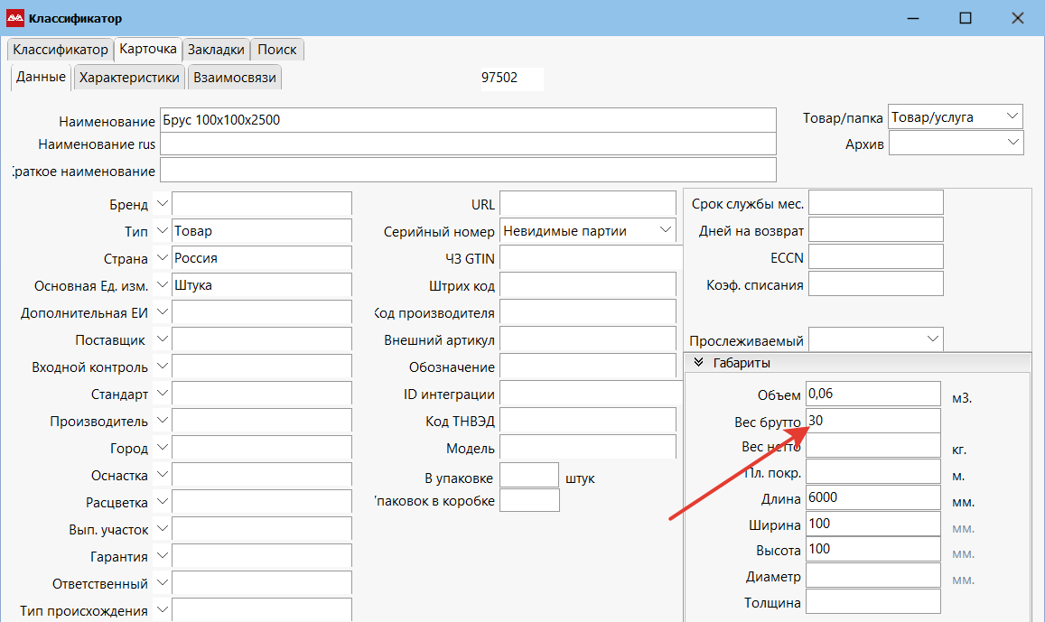Viewport: 1045px width, 622px height.
Task: Click the Дней на возврат field
Action: click(x=876, y=230)
